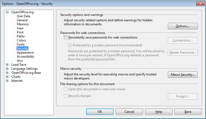This screenshot has width=206, height=119.
Task: Open security Options... button
Action: pyautogui.click(x=182, y=26)
